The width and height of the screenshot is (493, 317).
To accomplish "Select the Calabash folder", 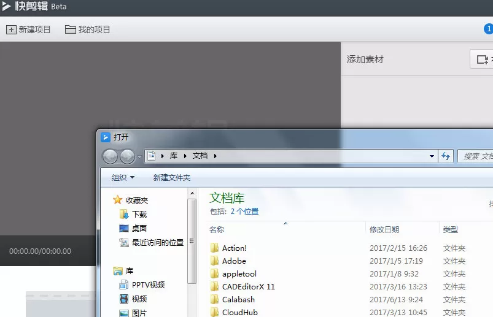I will 238,300.
